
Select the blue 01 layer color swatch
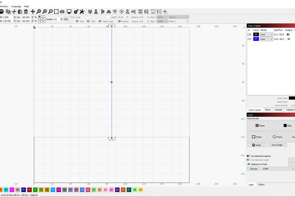256,39
